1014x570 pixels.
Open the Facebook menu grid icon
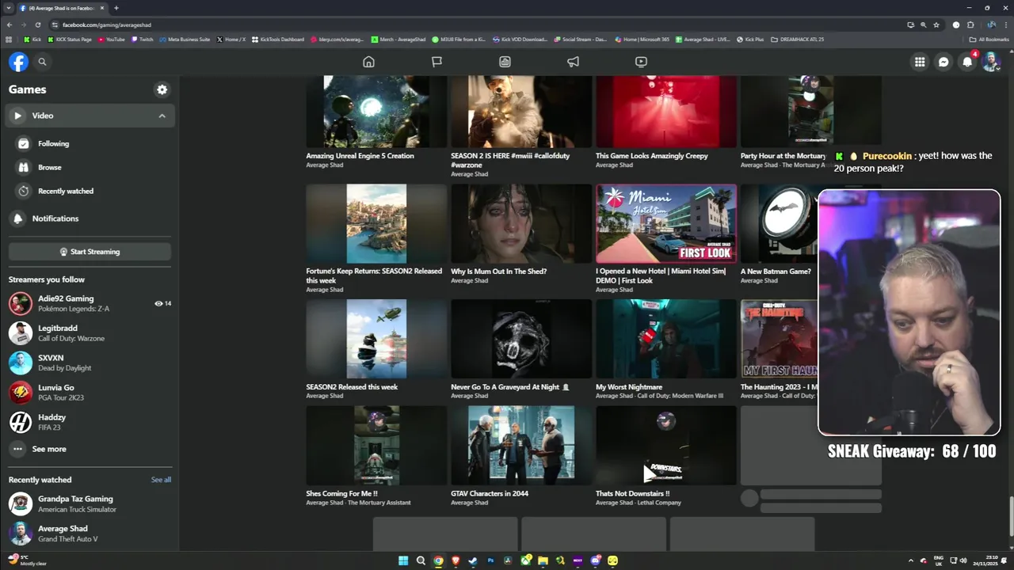click(x=920, y=62)
